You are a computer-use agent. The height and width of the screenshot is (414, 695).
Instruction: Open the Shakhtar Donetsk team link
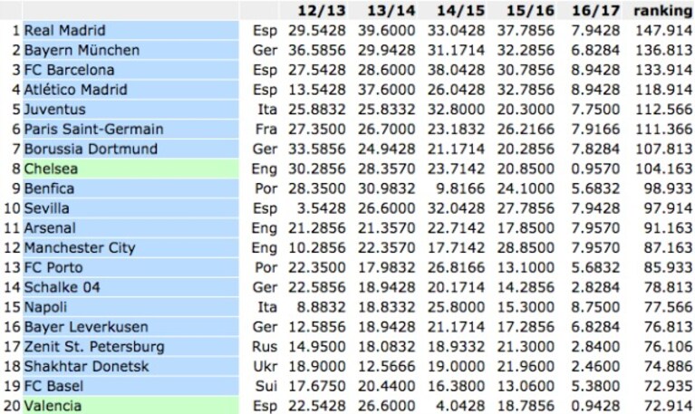point(86,367)
